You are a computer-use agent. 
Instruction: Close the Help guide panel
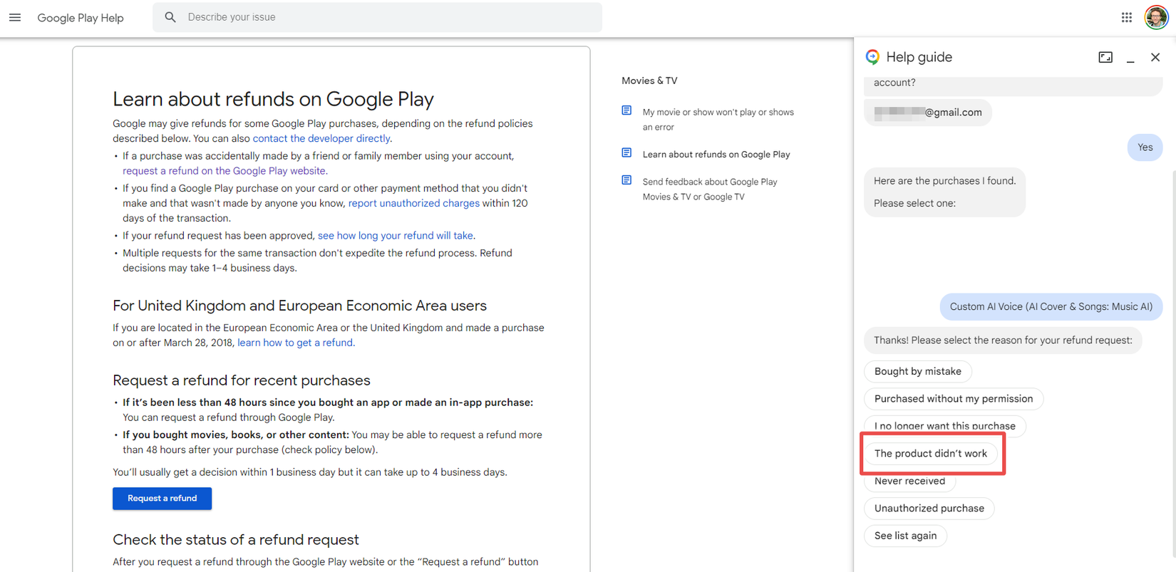[1155, 57]
